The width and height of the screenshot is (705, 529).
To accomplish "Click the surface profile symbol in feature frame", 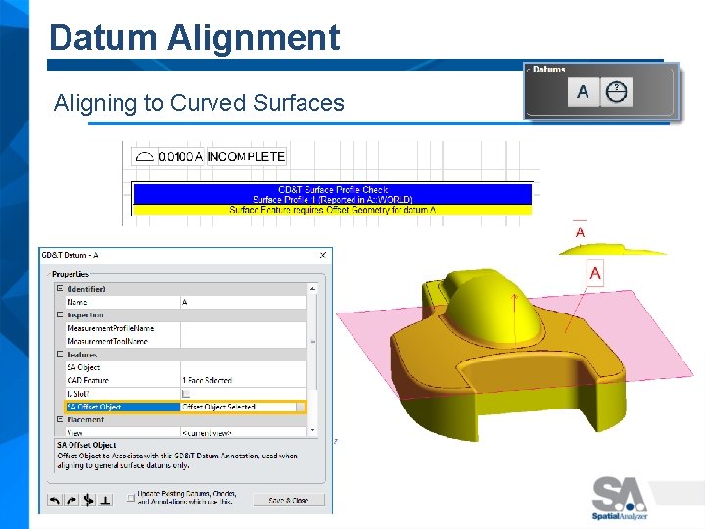I will pos(144,157).
